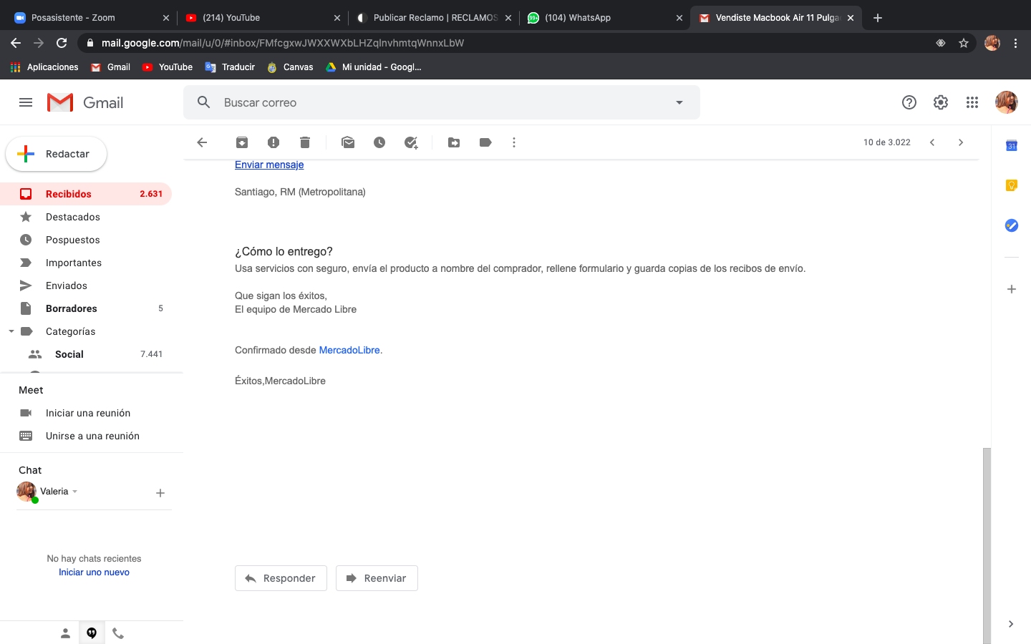Open more options three-dot menu
Screen dimensions: 1031x644
pos(514,142)
